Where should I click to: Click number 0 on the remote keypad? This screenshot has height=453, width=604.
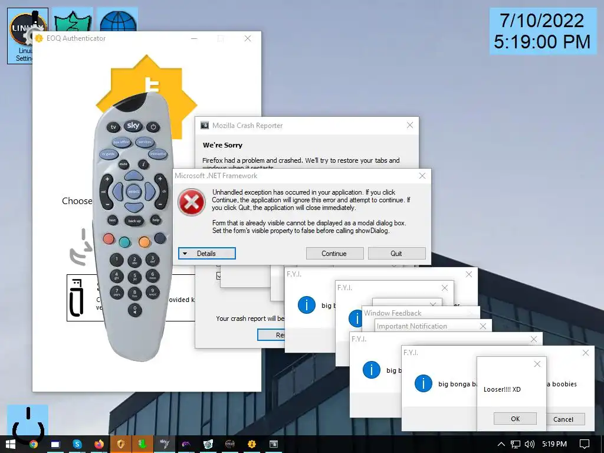134,310
